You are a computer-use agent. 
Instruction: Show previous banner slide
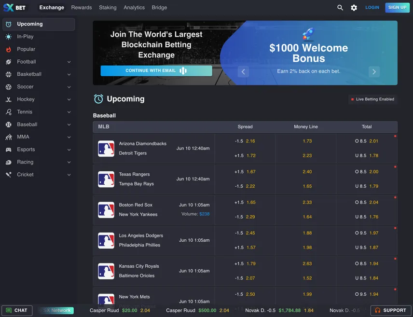243,72
